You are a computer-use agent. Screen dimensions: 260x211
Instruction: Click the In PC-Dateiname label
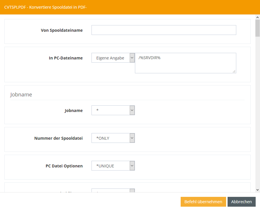(66, 58)
